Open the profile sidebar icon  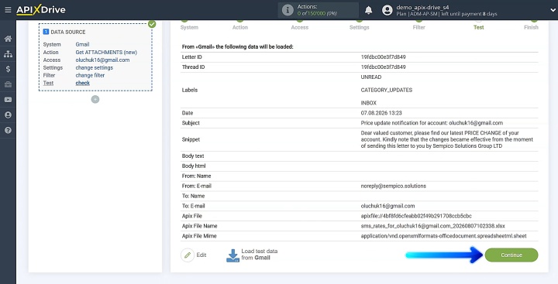coord(8,115)
